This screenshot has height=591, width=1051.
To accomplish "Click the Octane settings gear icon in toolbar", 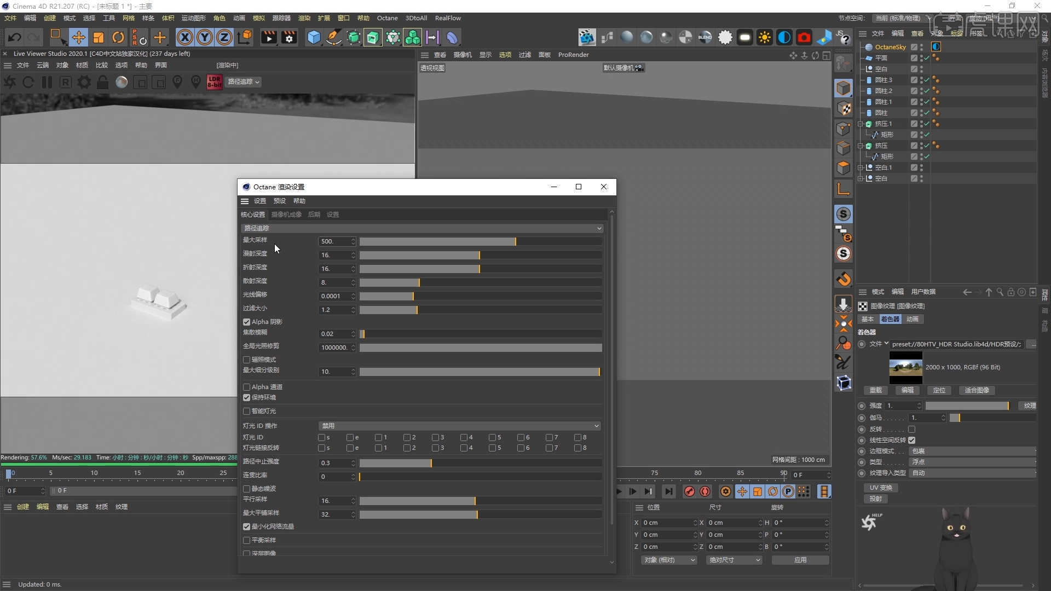I will [725, 37].
